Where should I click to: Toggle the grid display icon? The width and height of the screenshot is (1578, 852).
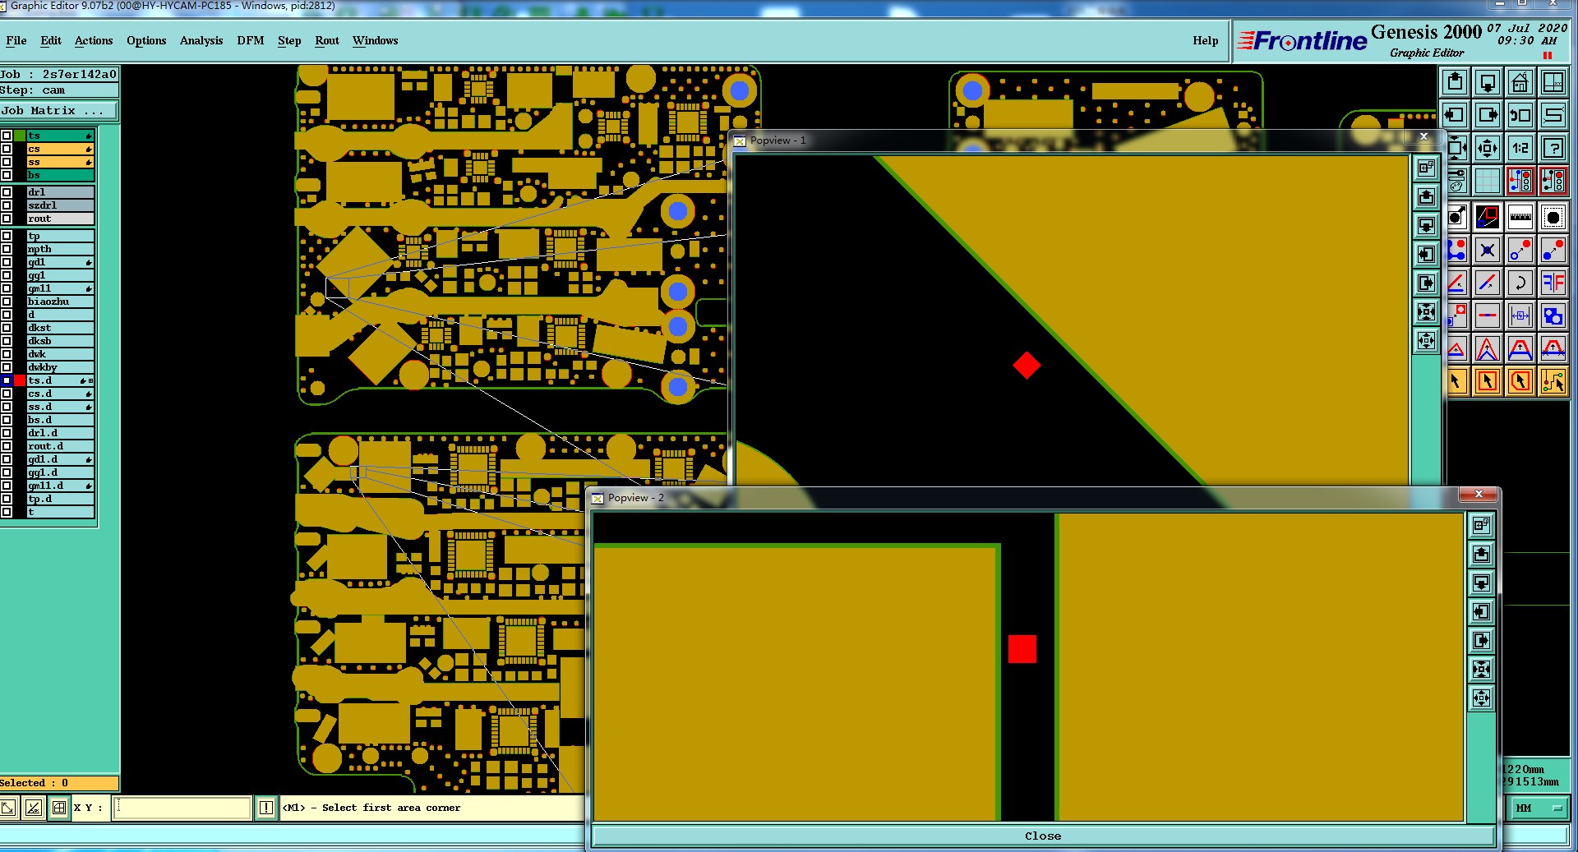(1487, 181)
